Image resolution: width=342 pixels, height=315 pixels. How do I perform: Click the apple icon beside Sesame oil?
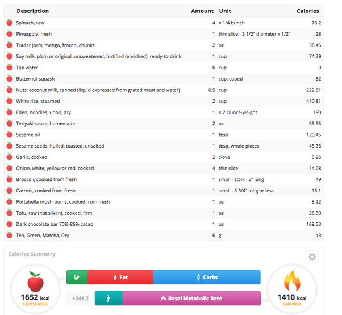[10, 135]
